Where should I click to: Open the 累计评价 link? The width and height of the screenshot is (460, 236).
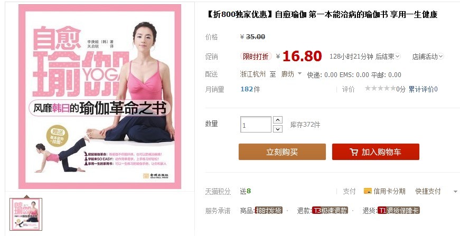click(x=423, y=89)
